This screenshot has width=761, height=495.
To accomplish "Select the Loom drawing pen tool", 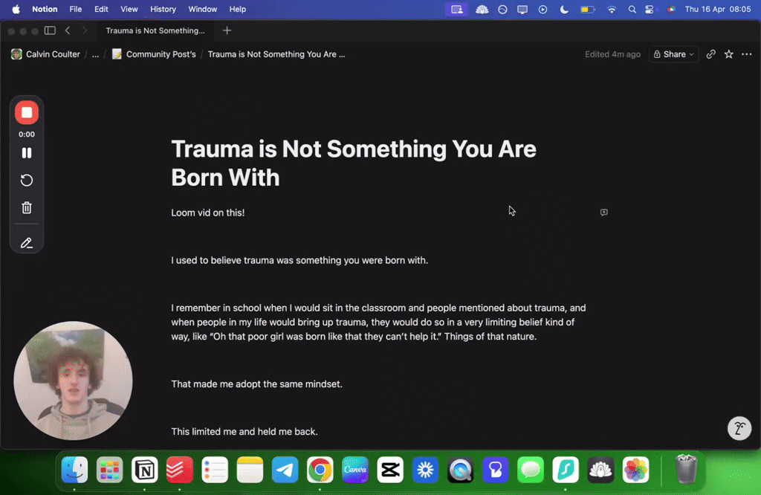I will (x=26, y=242).
